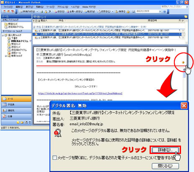The height and width of the screenshot is (172, 194).
Task: Click the 全員へ返信 reply-all button
Action: click(75, 11)
